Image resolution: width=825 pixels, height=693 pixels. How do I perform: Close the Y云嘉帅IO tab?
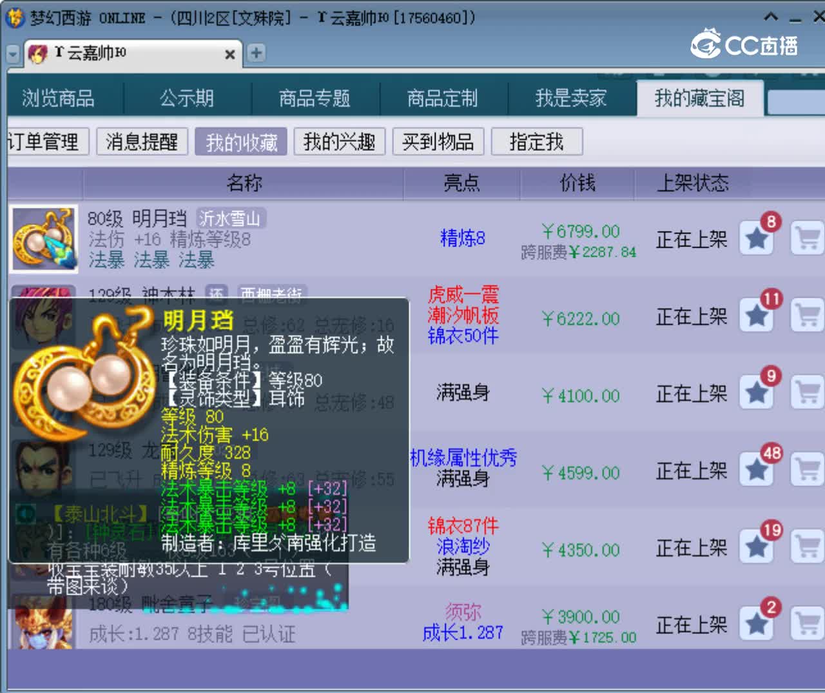[229, 55]
